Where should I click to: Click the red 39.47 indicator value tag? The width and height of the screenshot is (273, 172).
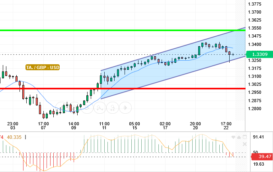pyautogui.click(x=262, y=156)
